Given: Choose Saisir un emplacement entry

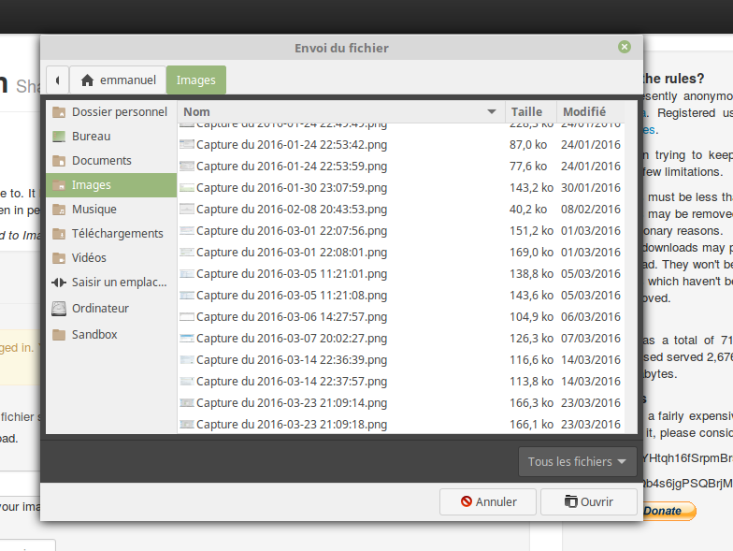Looking at the screenshot, I should point(111,283).
